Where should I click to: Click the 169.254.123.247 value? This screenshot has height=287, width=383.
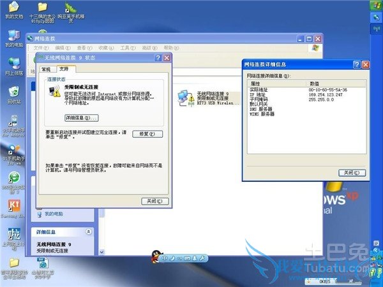[x=326, y=94]
